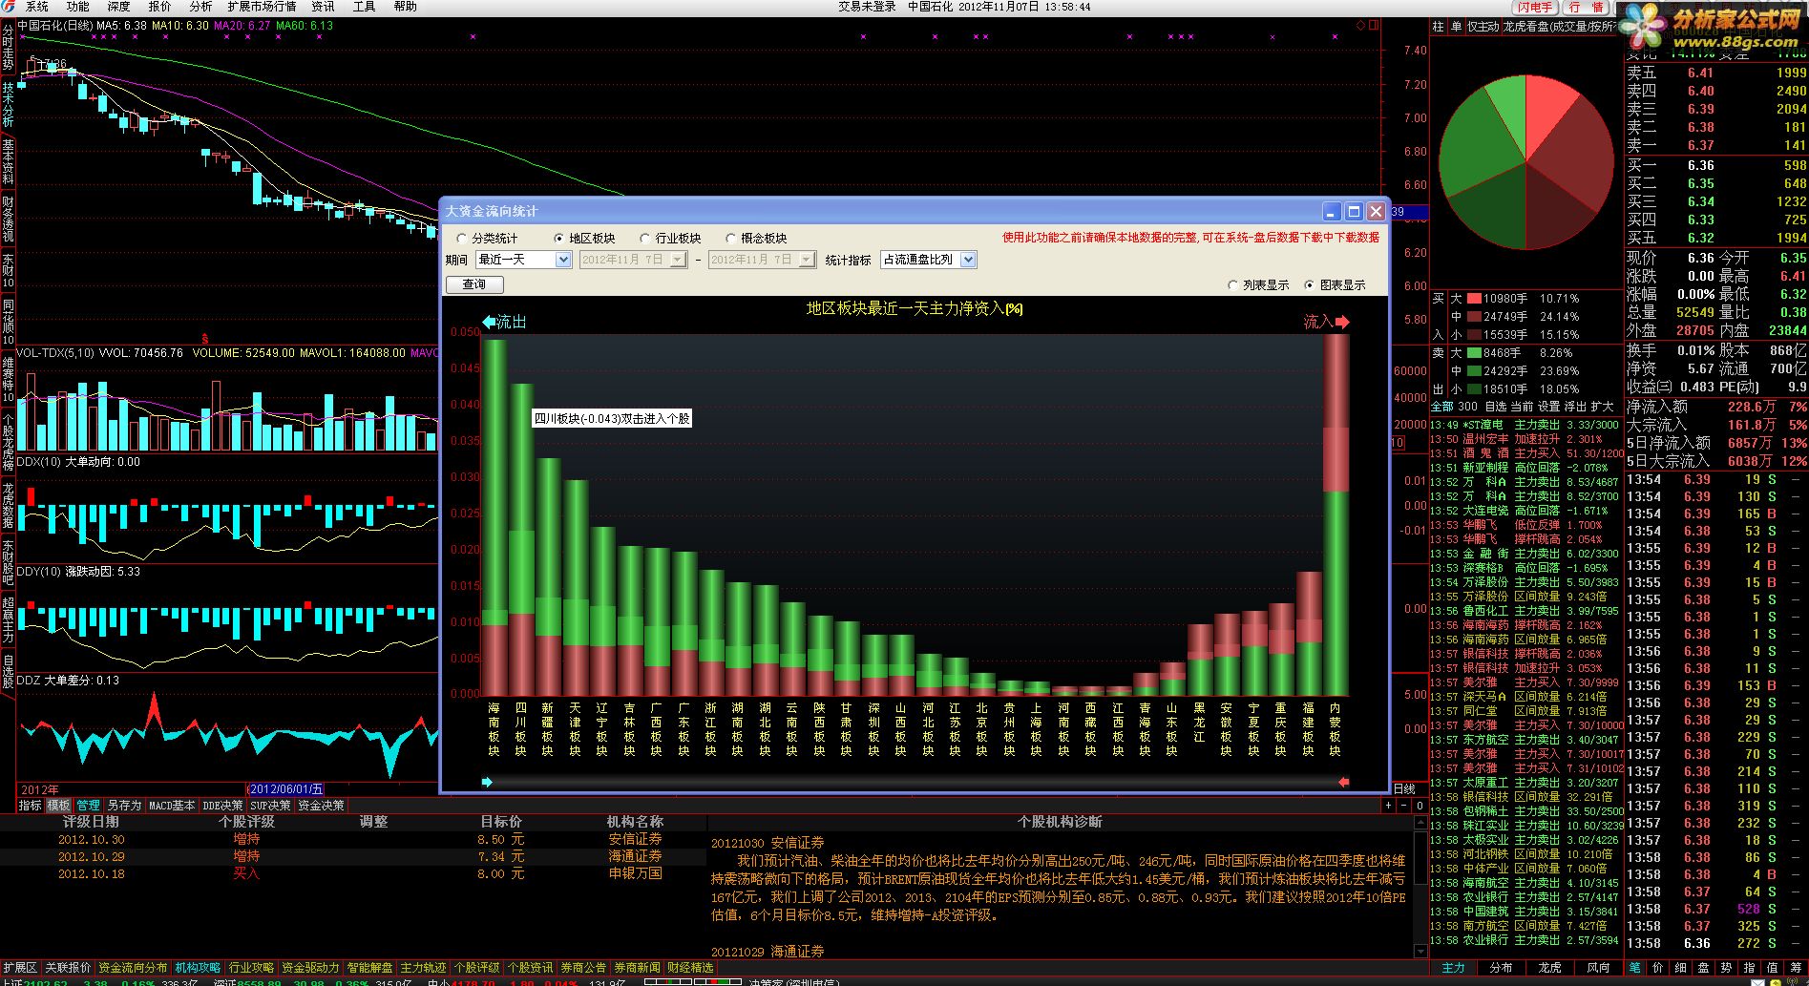
Task: Click the 柱 chart-type toggle
Action: (x=1438, y=27)
